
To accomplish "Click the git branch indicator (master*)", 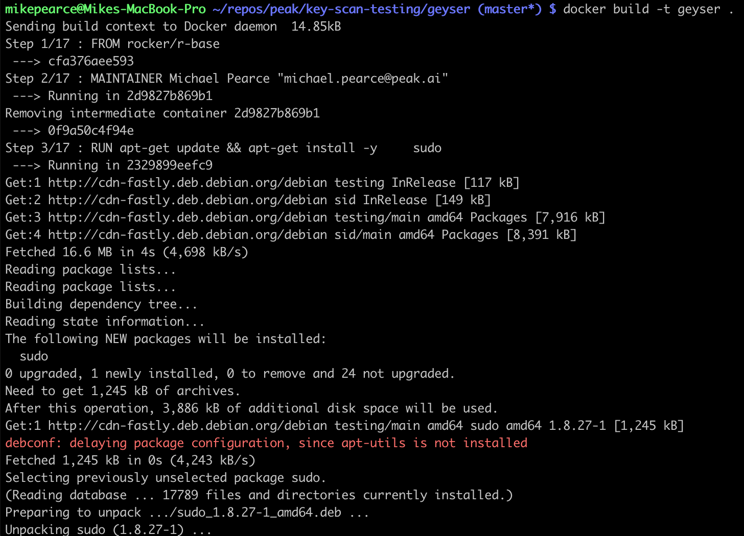I will 509,9.
